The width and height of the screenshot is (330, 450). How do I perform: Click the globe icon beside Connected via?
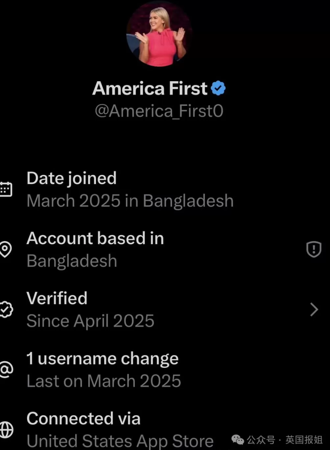[6, 429]
